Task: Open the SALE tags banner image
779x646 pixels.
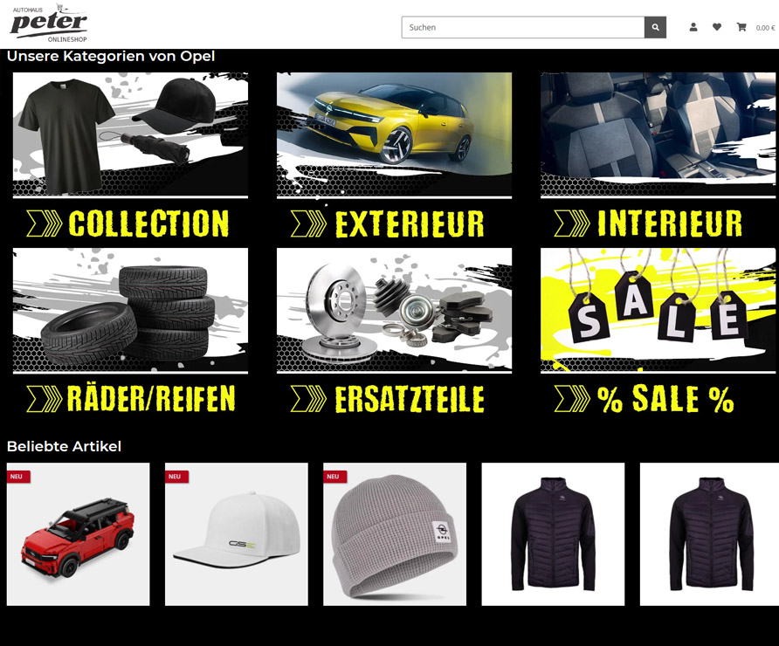Action: tap(658, 310)
